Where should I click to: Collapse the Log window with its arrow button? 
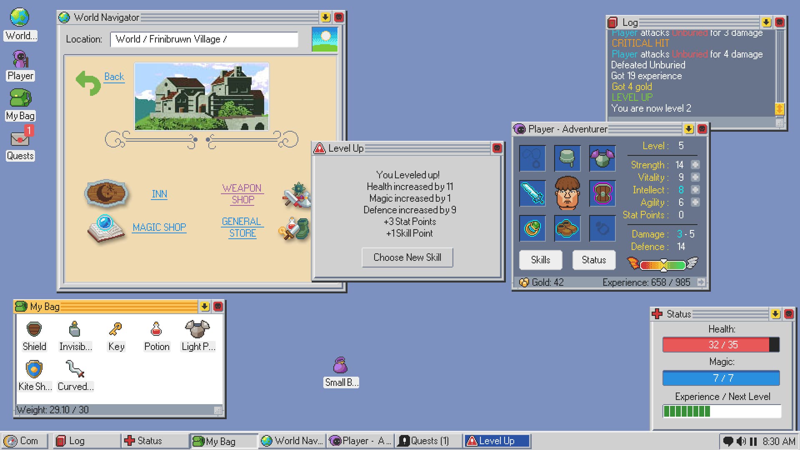click(766, 22)
